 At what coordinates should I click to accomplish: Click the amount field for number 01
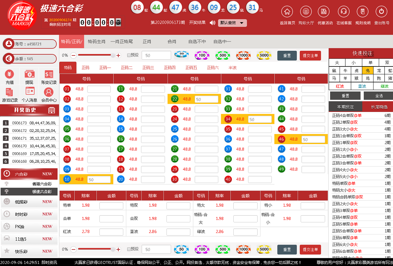pyautogui.click(x=99, y=89)
